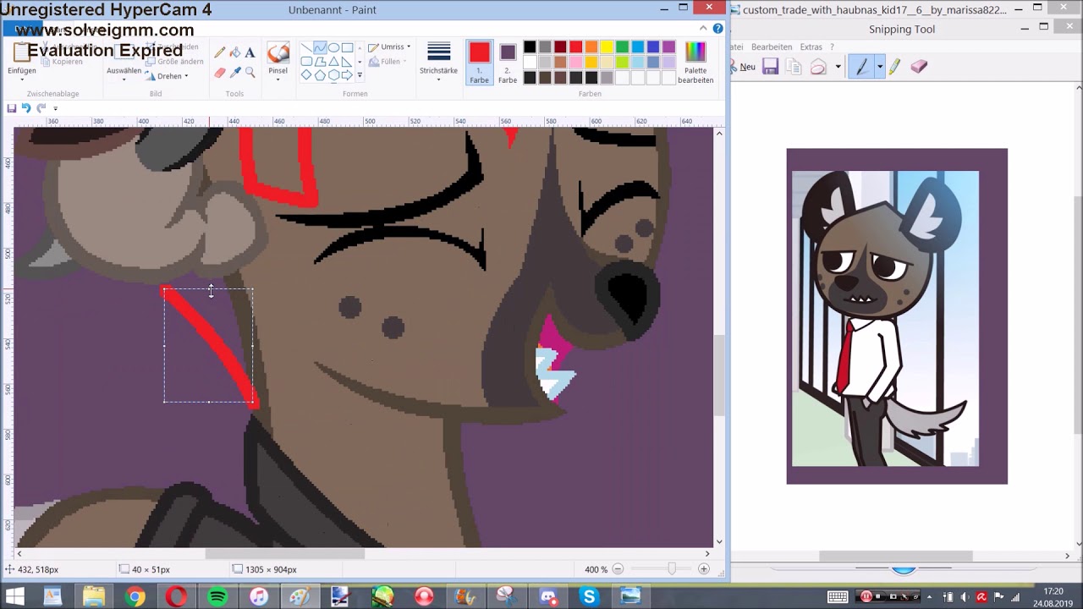Select the pentagon shape
The height and width of the screenshot is (609, 1083).
320,75
